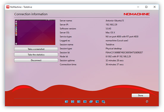Click the Ubuntu desktop preview thumbnail
The image size is (164, 112).
pos(35,32)
